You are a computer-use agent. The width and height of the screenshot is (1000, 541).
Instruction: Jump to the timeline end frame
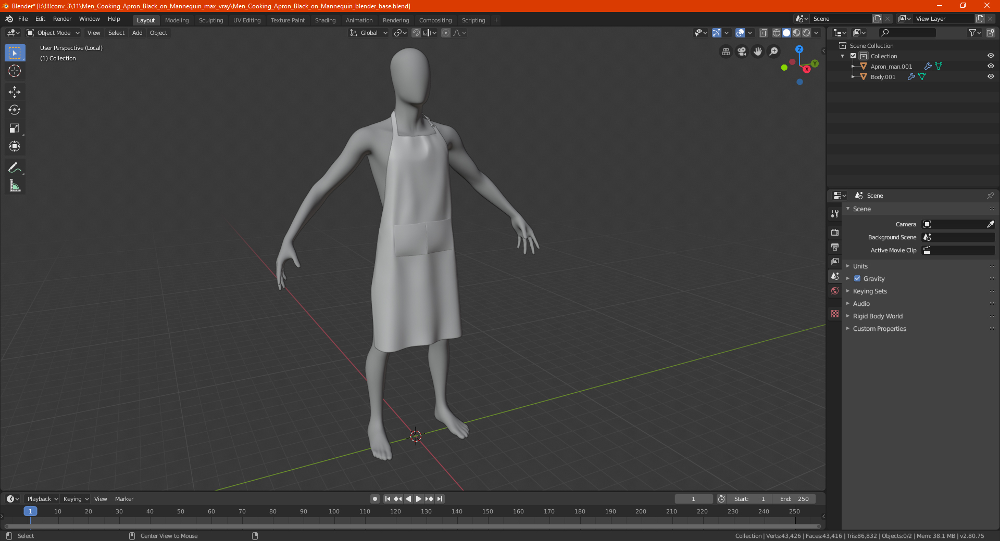(x=440, y=499)
